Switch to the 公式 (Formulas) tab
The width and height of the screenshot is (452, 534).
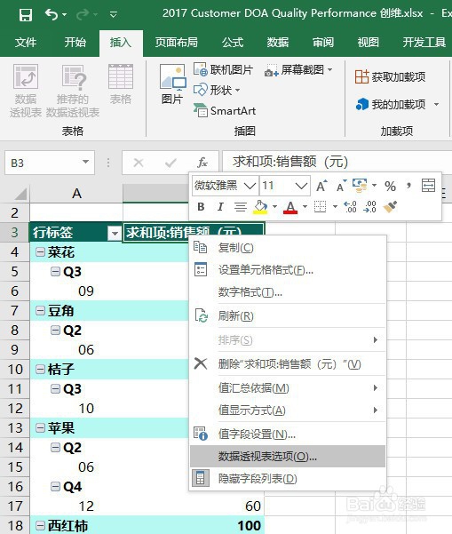[x=233, y=43]
